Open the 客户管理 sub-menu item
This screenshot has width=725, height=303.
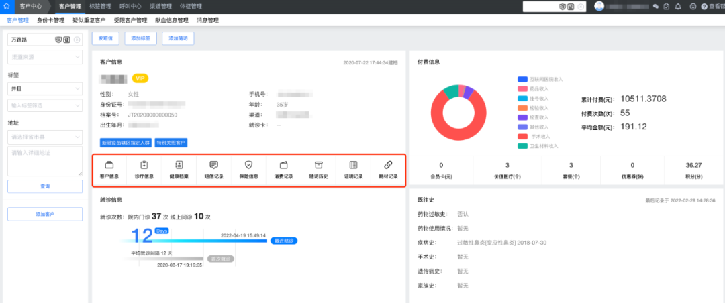pos(17,20)
